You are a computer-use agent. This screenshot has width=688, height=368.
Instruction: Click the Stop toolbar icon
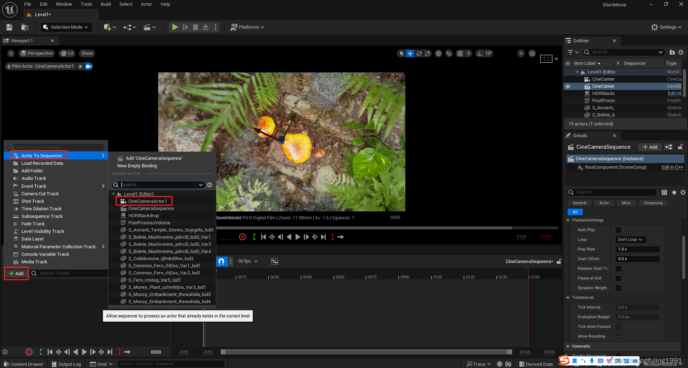[x=195, y=27]
